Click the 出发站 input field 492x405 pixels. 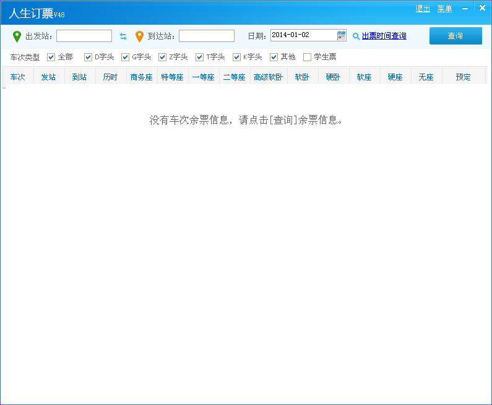pyautogui.click(x=84, y=36)
